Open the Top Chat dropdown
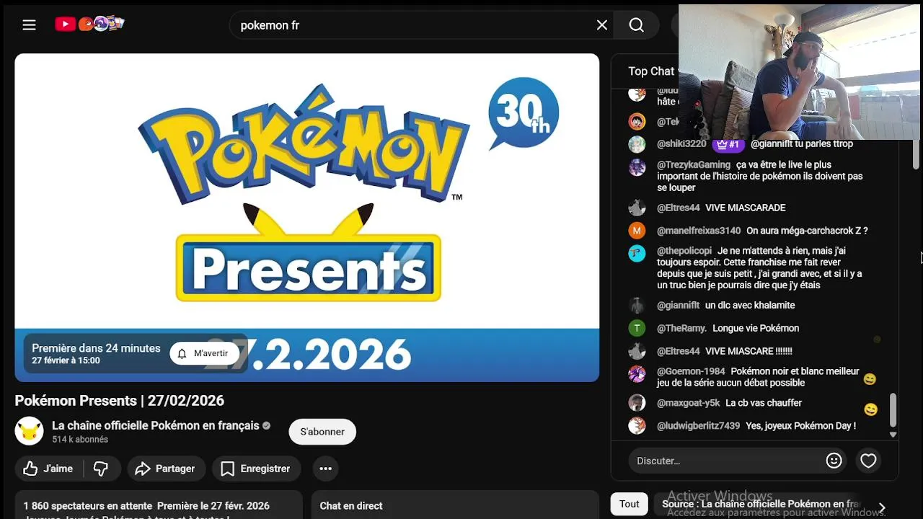 click(x=653, y=71)
